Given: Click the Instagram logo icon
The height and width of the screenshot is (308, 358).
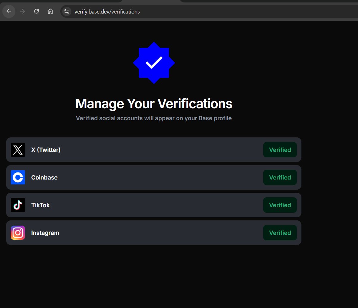Looking at the screenshot, I should pyautogui.click(x=18, y=233).
